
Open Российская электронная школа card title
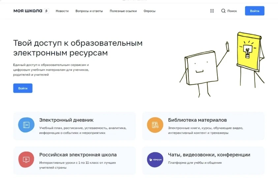point(78,155)
